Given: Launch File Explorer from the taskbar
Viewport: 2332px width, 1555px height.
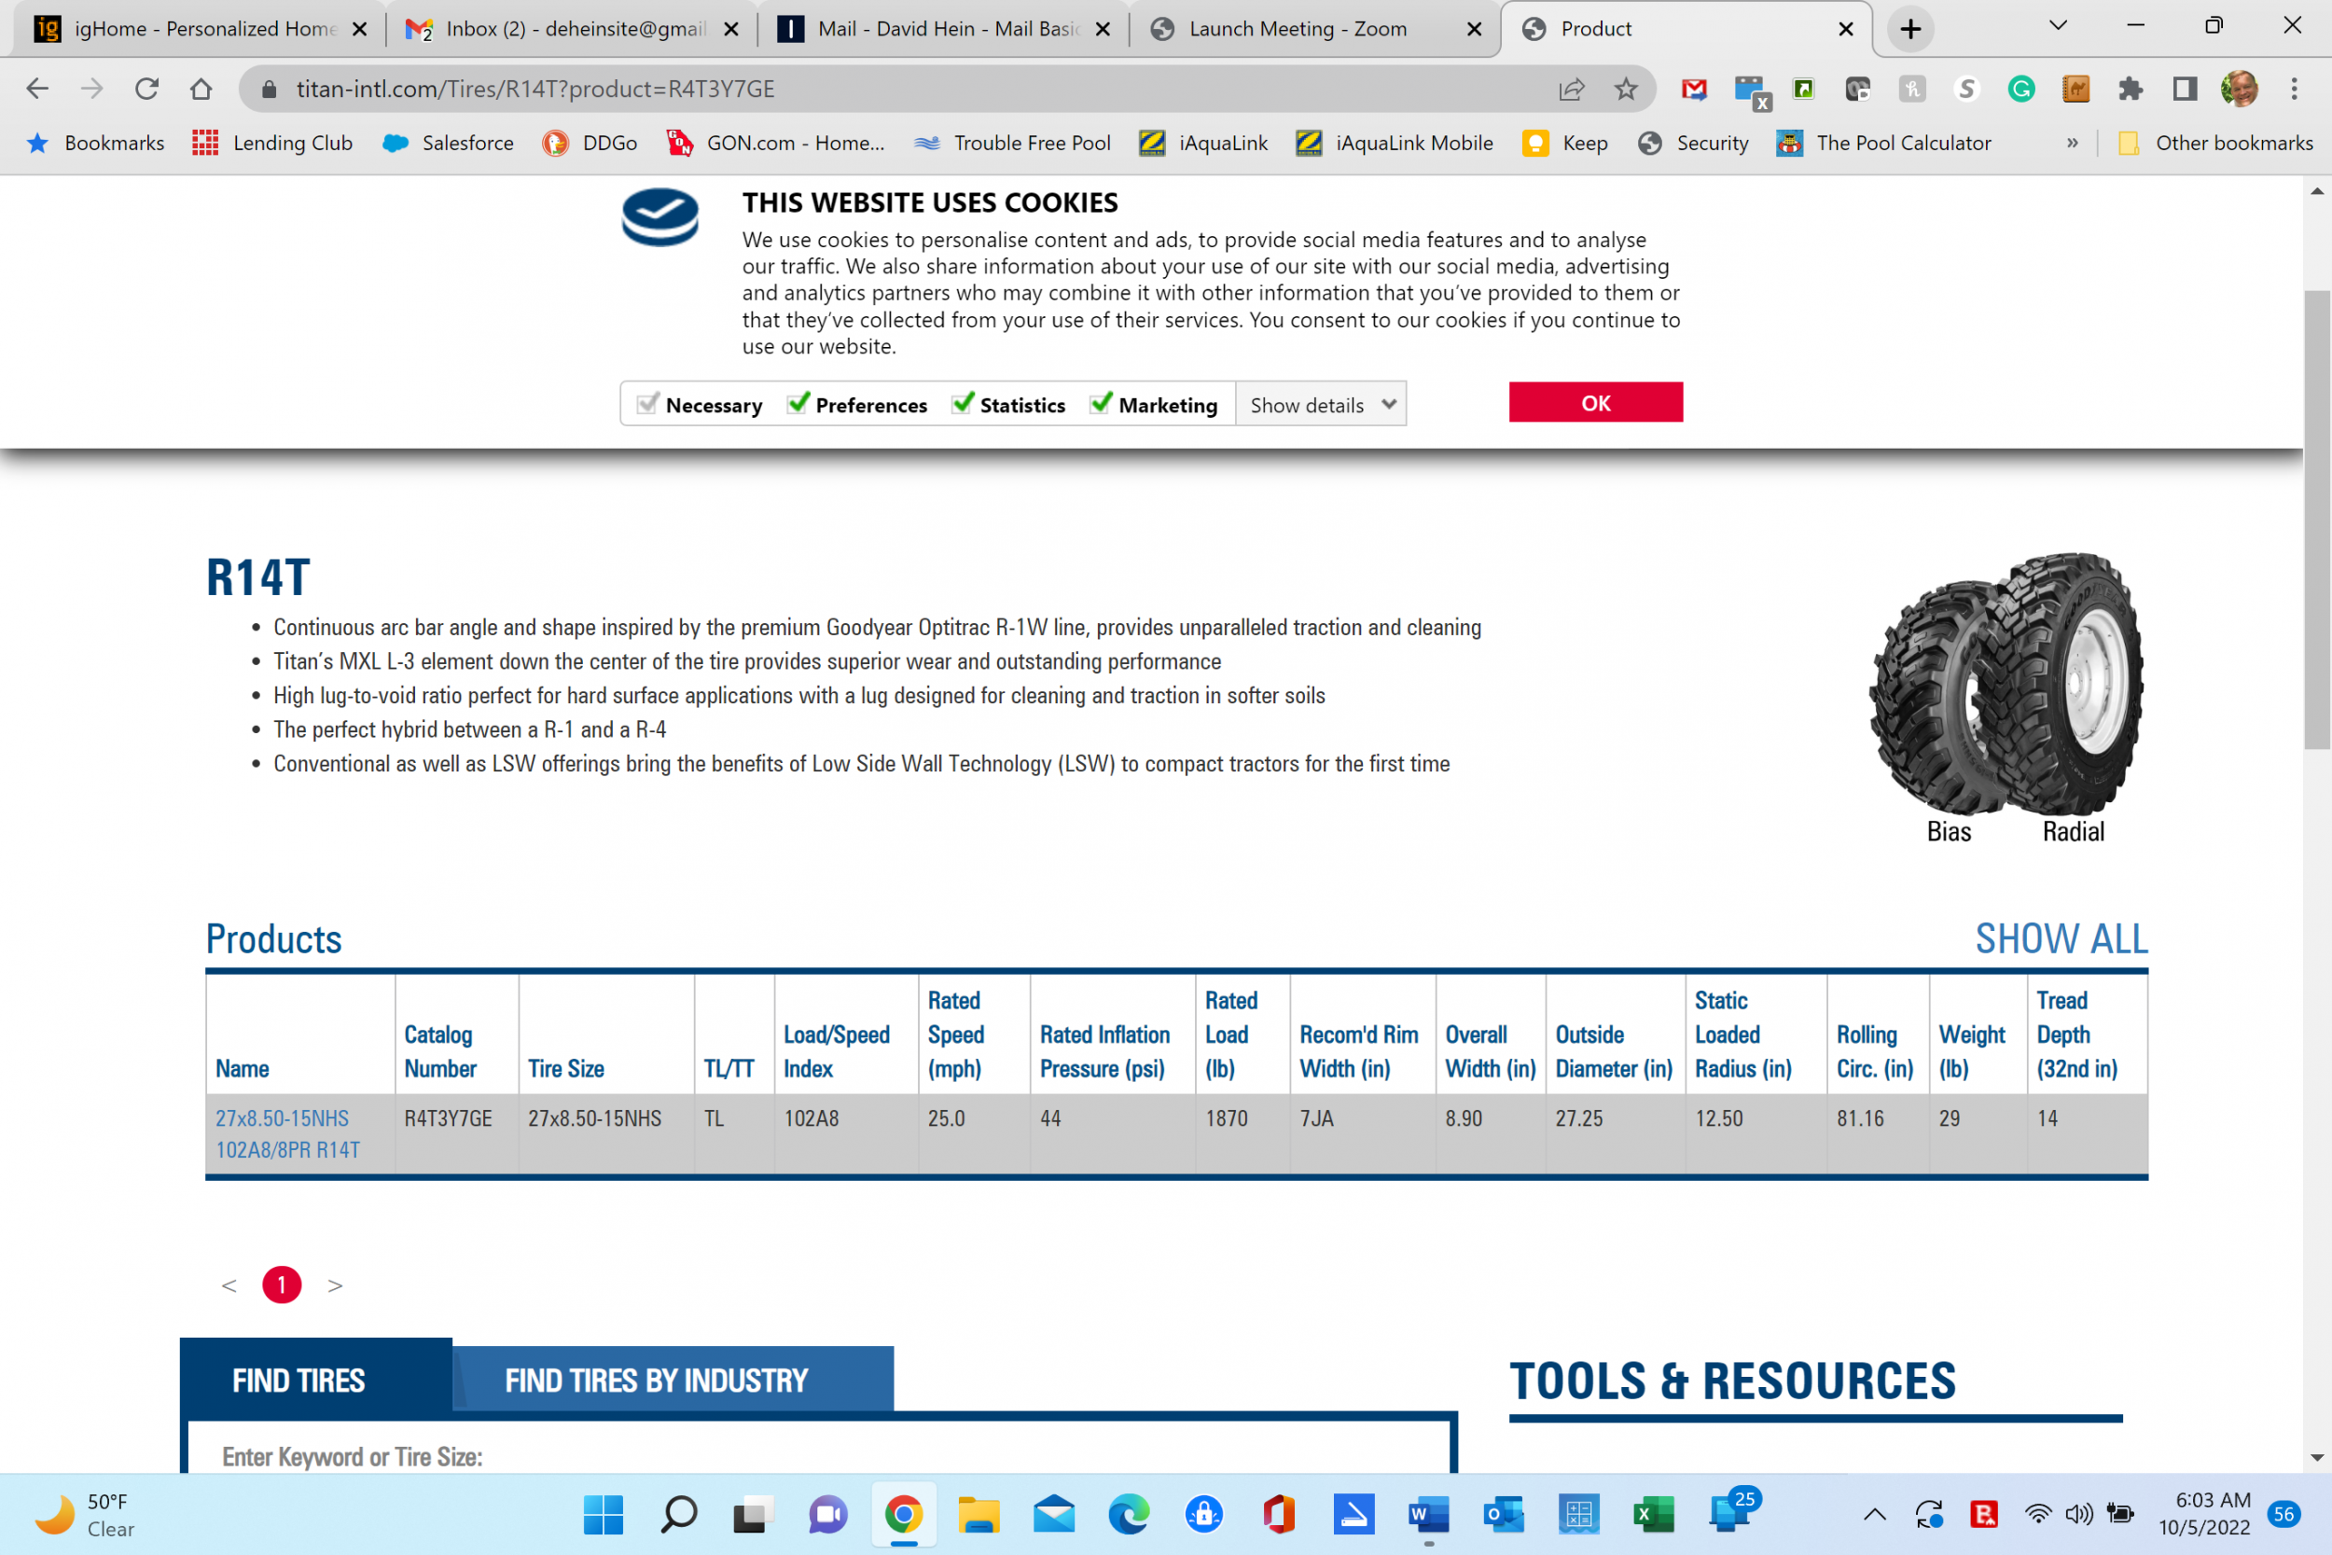Looking at the screenshot, I should [x=979, y=1514].
